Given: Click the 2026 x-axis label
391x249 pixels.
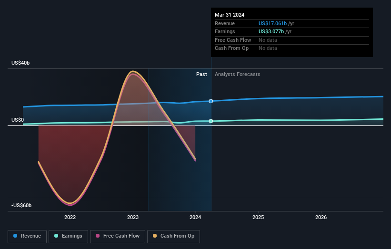Looking at the screenshot, I should point(321,217).
